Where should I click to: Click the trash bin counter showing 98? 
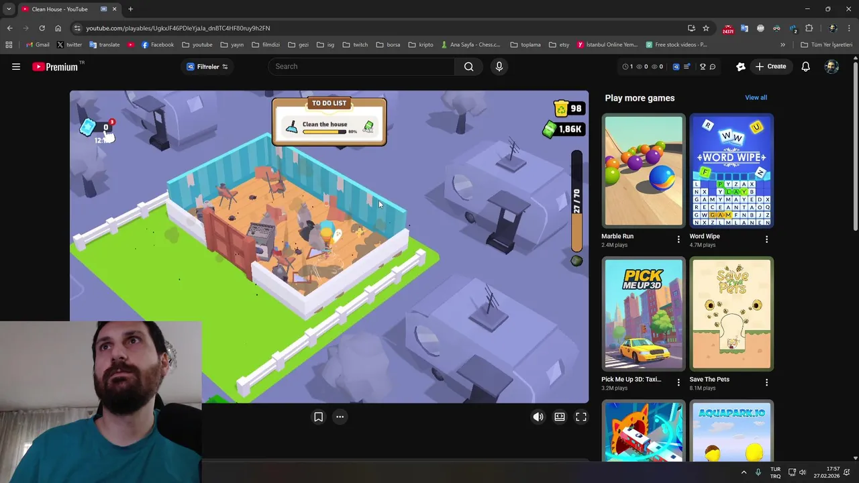[568, 108]
